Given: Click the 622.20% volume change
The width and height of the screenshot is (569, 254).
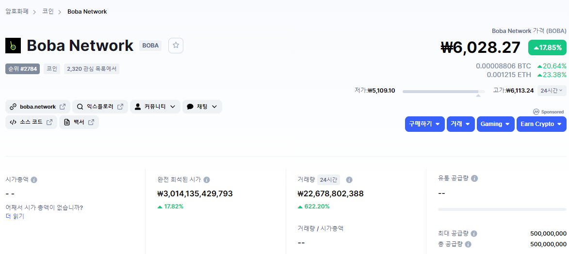Looking at the screenshot, I should [x=313, y=207].
